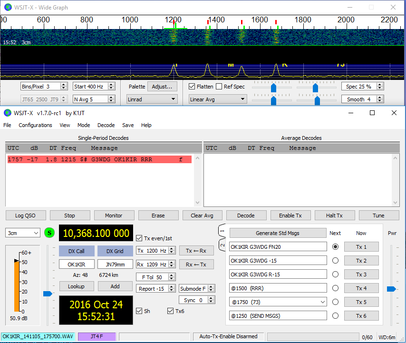Click the green S status indicator
Image resolution: width=406 pixels, height=343 pixels.
(49, 233)
